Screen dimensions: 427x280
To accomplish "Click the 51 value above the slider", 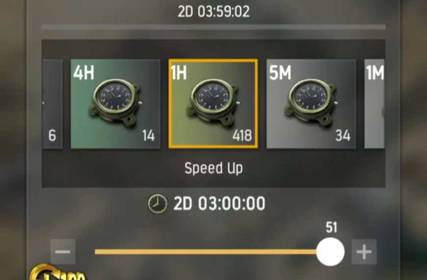I will [331, 227].
